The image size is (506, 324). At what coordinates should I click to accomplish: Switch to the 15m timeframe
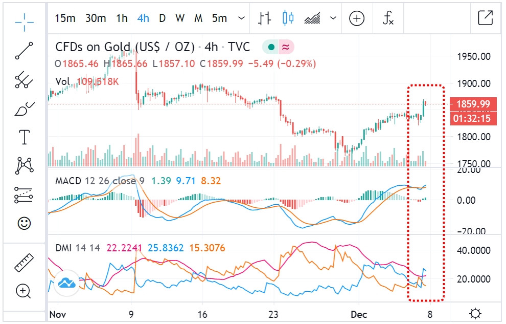click(65, 18)
